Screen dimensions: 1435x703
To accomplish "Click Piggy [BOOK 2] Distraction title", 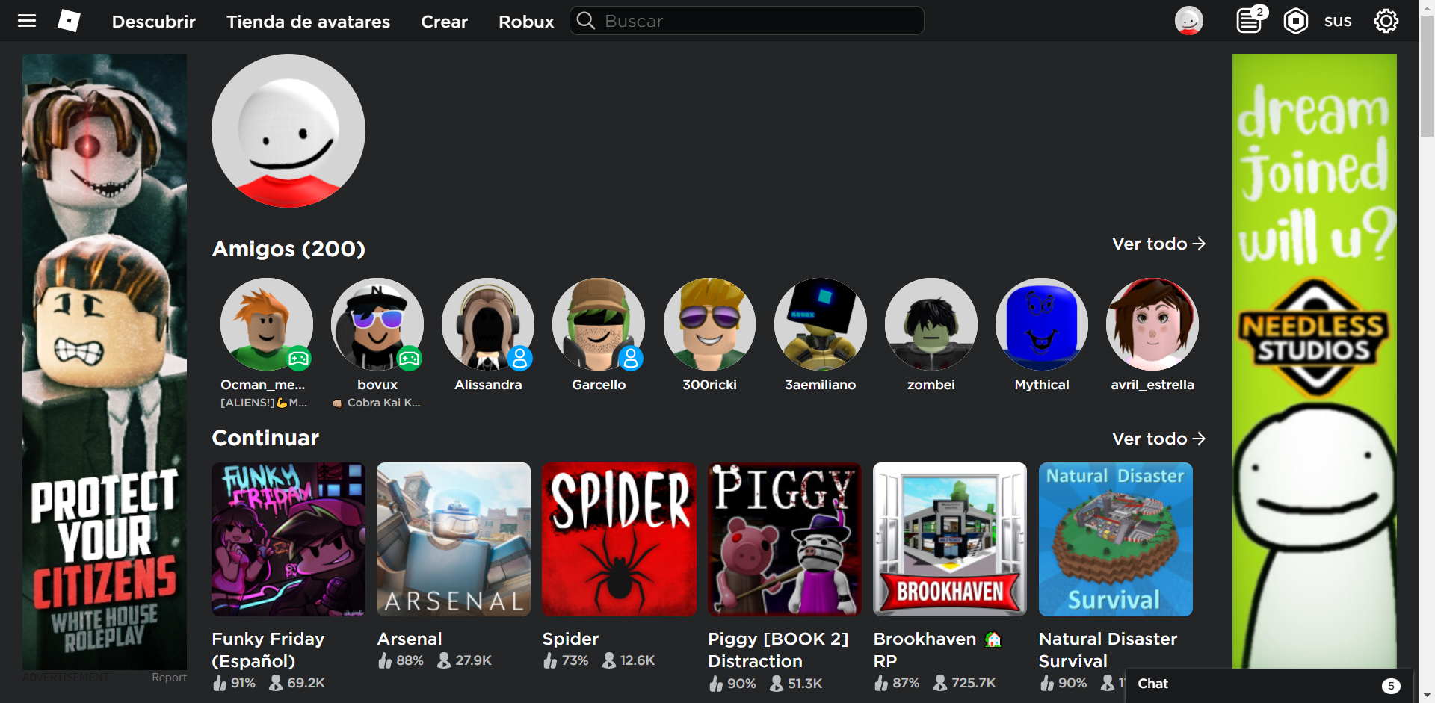I will 778,650.
